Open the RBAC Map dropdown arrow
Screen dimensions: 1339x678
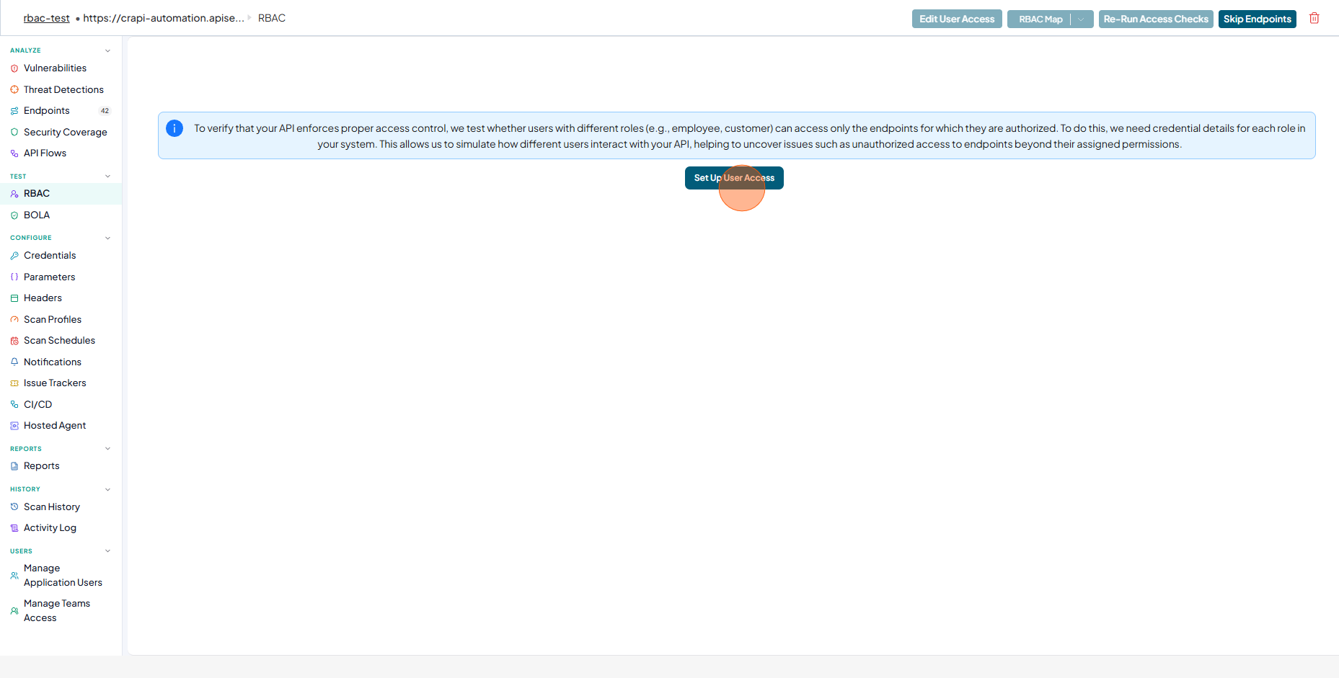1081,19
